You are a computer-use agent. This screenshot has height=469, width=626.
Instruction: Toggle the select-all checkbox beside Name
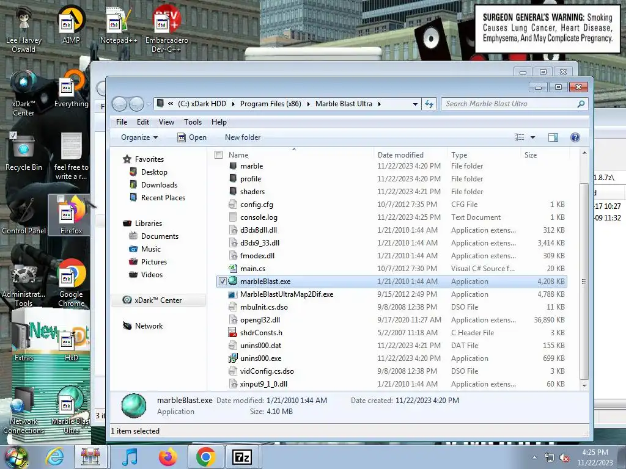click(x=218, y=155)
